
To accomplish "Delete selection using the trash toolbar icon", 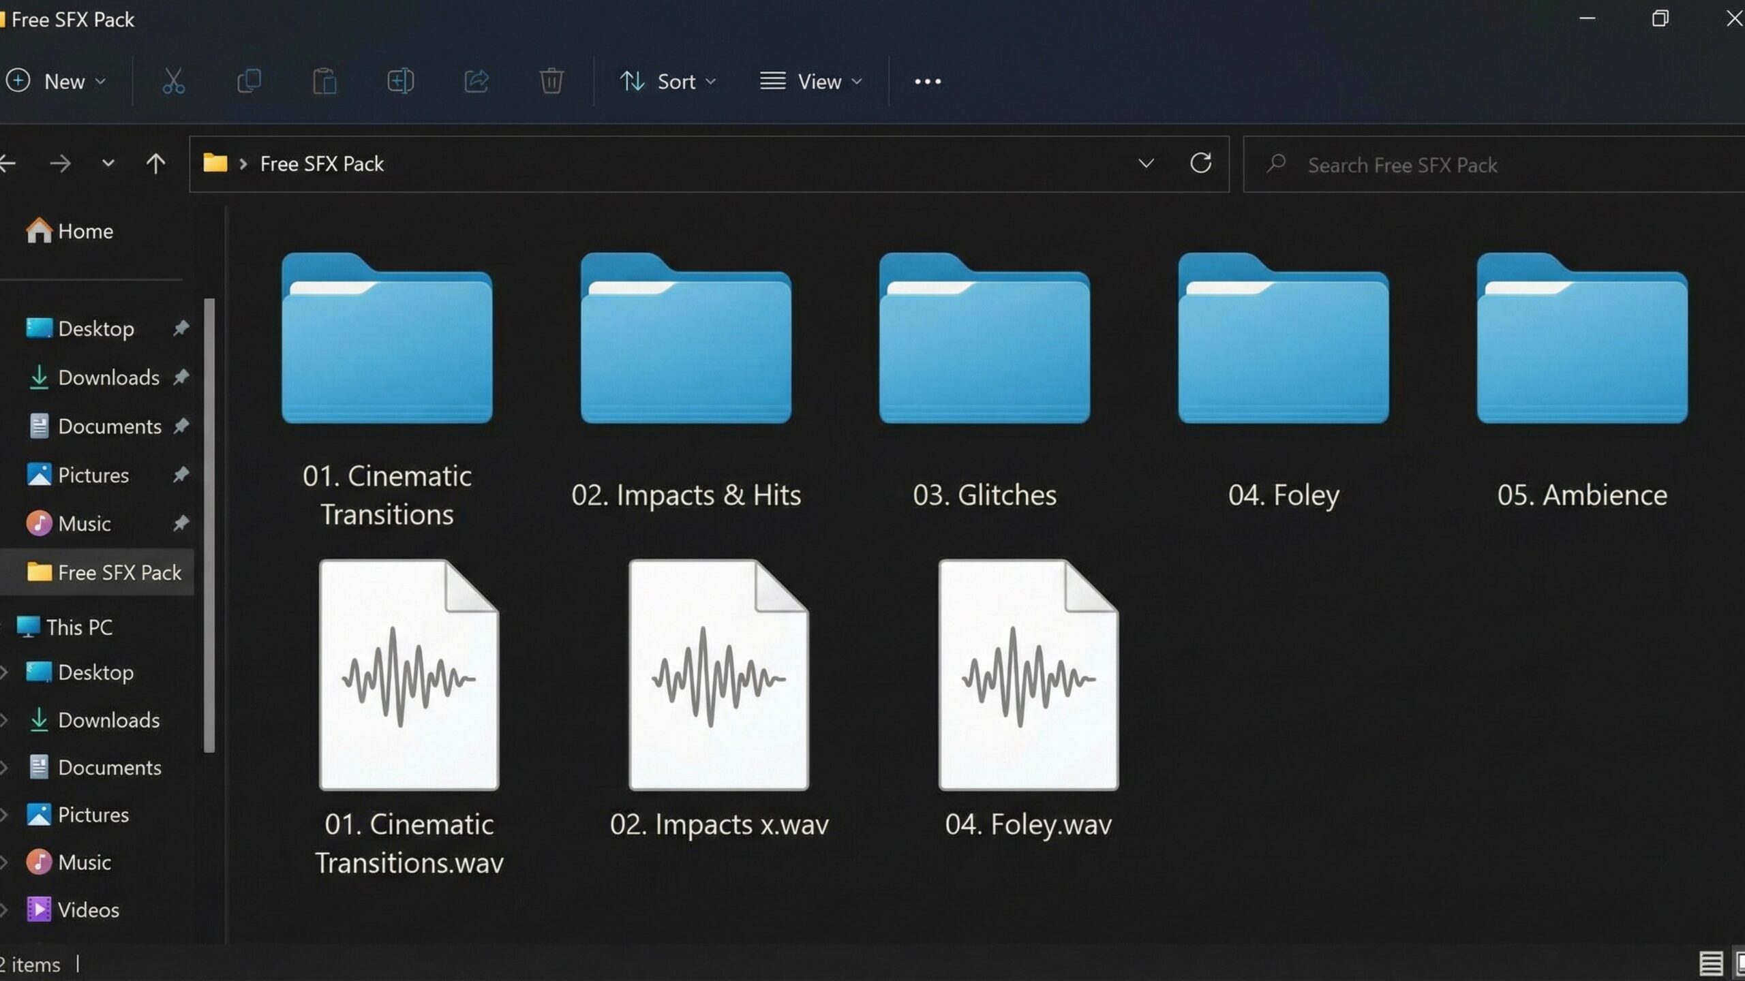I will point(551,81).
